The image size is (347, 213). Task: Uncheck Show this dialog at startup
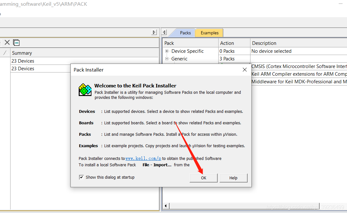(x=82, y=177)
